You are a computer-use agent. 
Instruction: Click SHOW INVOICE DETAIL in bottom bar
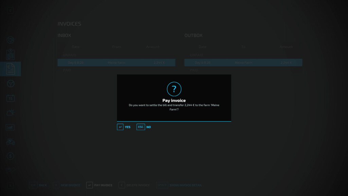click(179, 185)
